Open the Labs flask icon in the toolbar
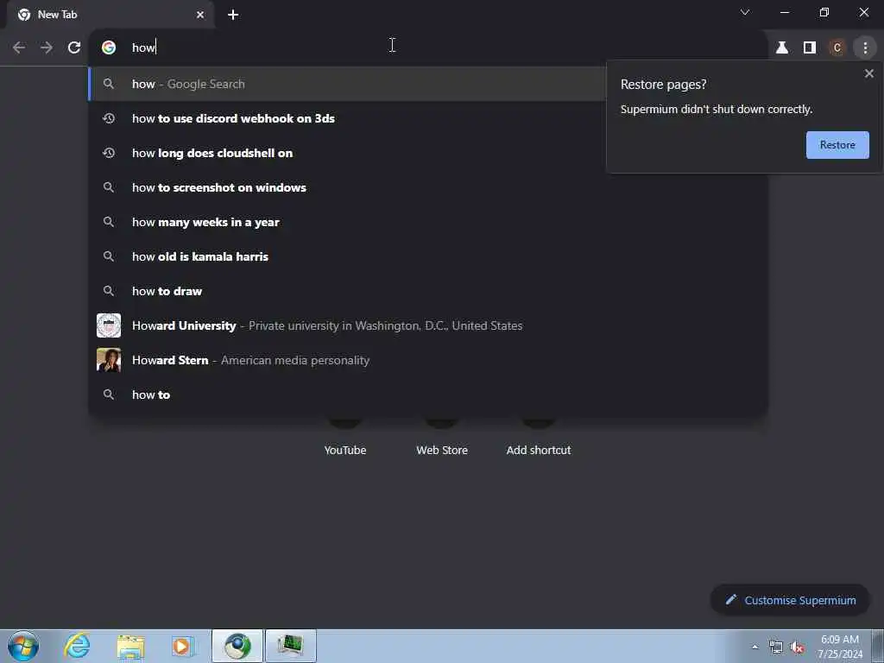The width and height of the screenshot is (884, 663). coord(782,48)
